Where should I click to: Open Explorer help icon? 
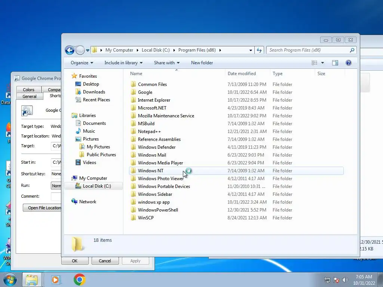pos(349,63)
